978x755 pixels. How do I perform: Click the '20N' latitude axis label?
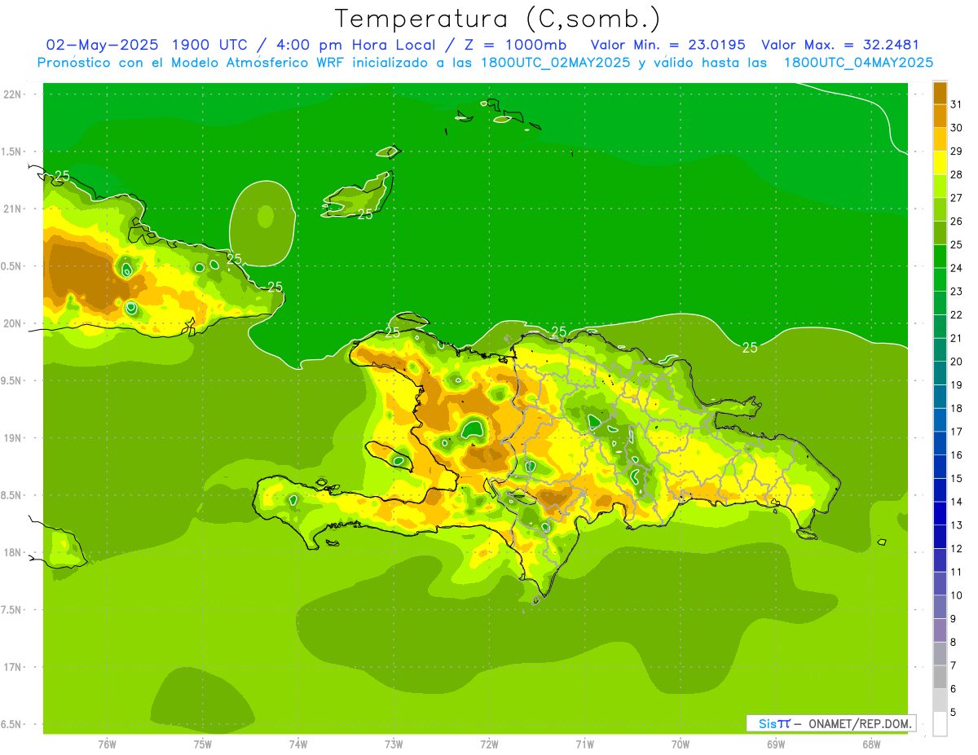(13, 323)
